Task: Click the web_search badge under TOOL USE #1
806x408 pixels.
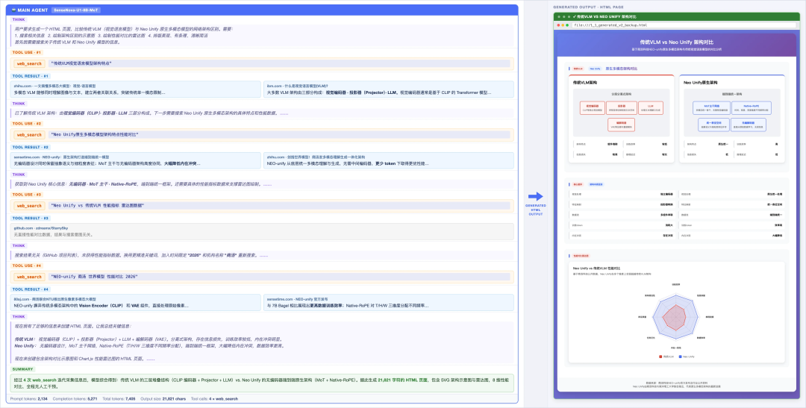Action: tap(29, 64)
